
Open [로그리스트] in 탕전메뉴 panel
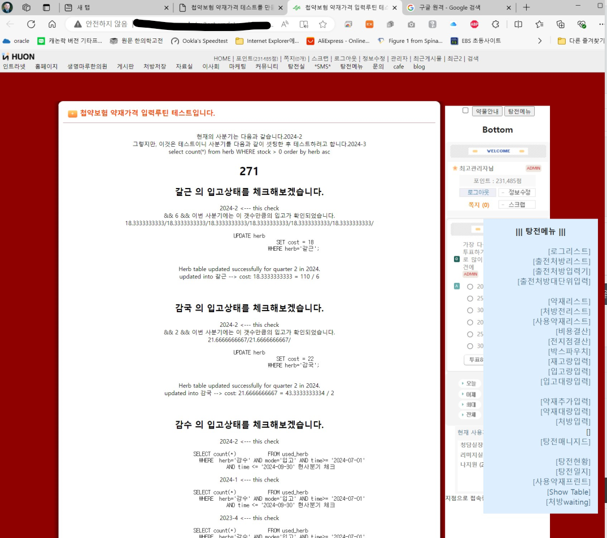coord(569,252)
